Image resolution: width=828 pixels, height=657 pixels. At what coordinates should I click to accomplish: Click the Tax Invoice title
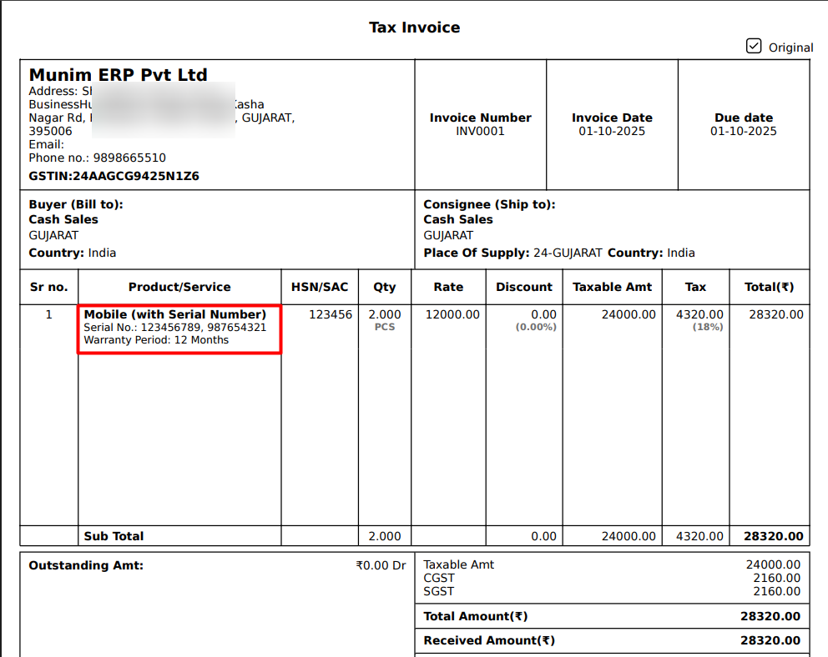coord(414,28)
